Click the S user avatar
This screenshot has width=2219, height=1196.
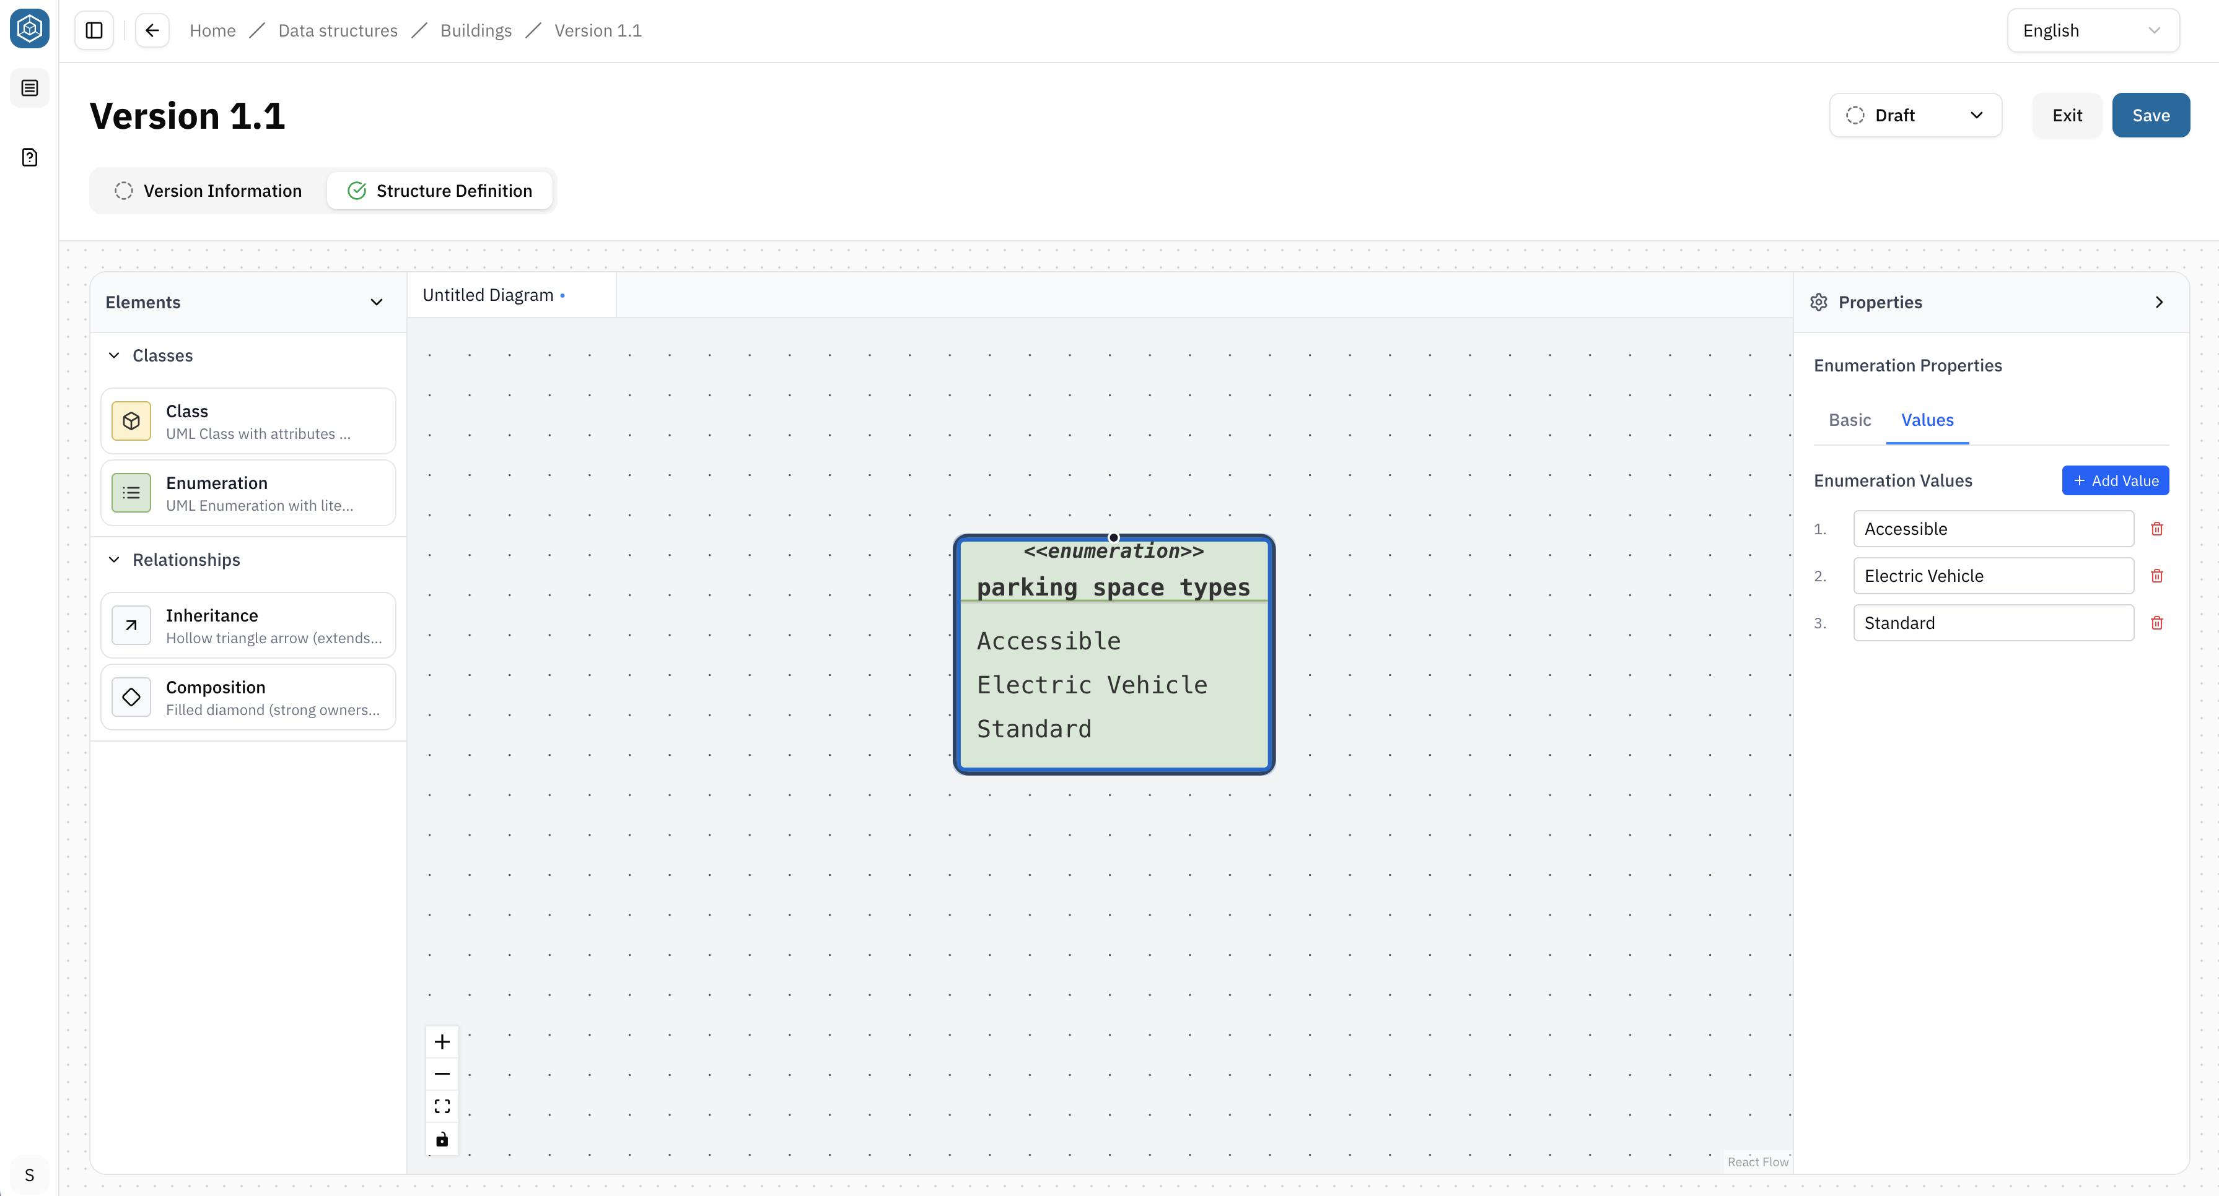[x=29, y=1174]
